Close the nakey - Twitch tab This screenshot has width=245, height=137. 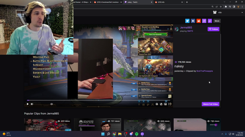pos(152,2)
